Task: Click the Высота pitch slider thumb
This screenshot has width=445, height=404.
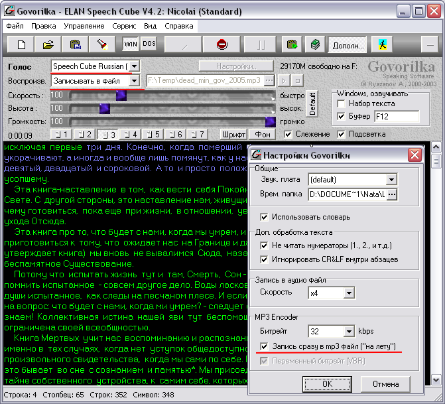Action: point(104,108)
